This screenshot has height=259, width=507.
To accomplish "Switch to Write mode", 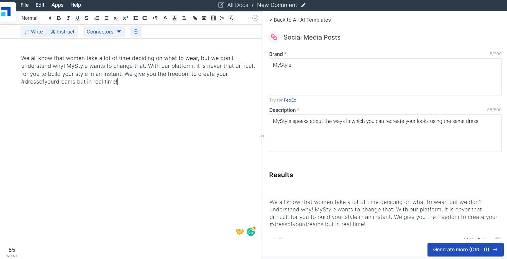I will click(34, 32).
